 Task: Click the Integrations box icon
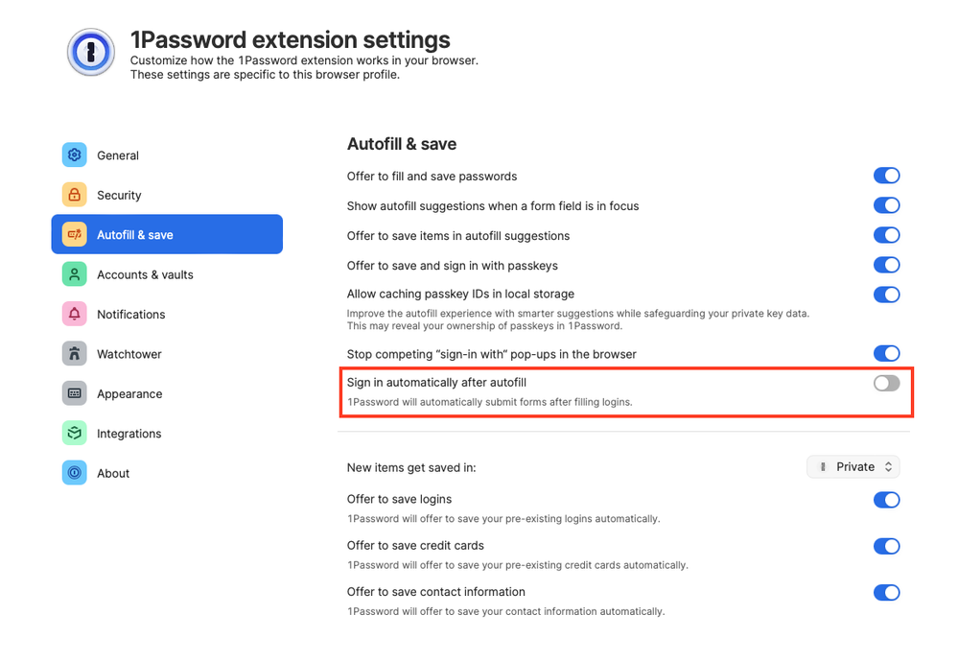(x=74, y=434)
